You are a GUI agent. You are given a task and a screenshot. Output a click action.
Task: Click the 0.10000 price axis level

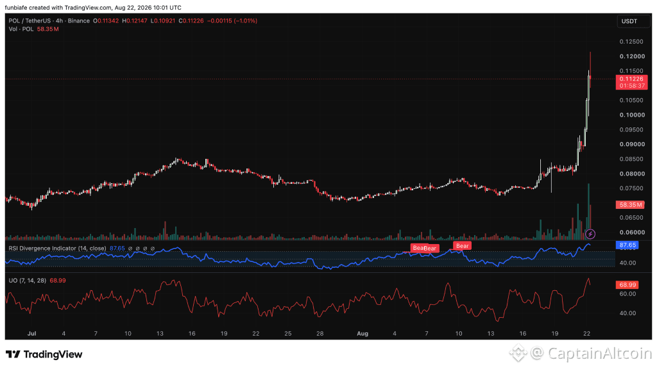tap(631, 115)
